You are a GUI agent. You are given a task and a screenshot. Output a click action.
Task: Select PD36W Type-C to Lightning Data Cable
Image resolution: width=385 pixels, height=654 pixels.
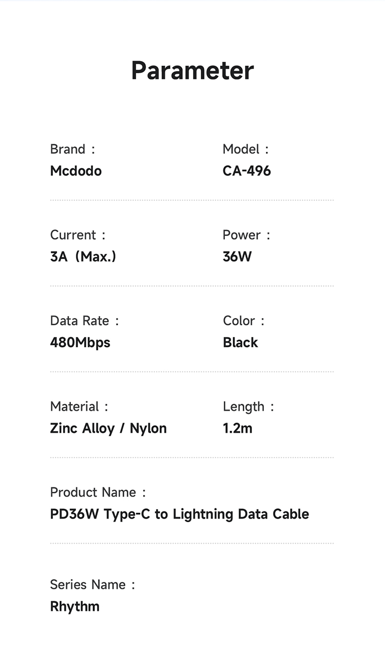pos(180,514)
